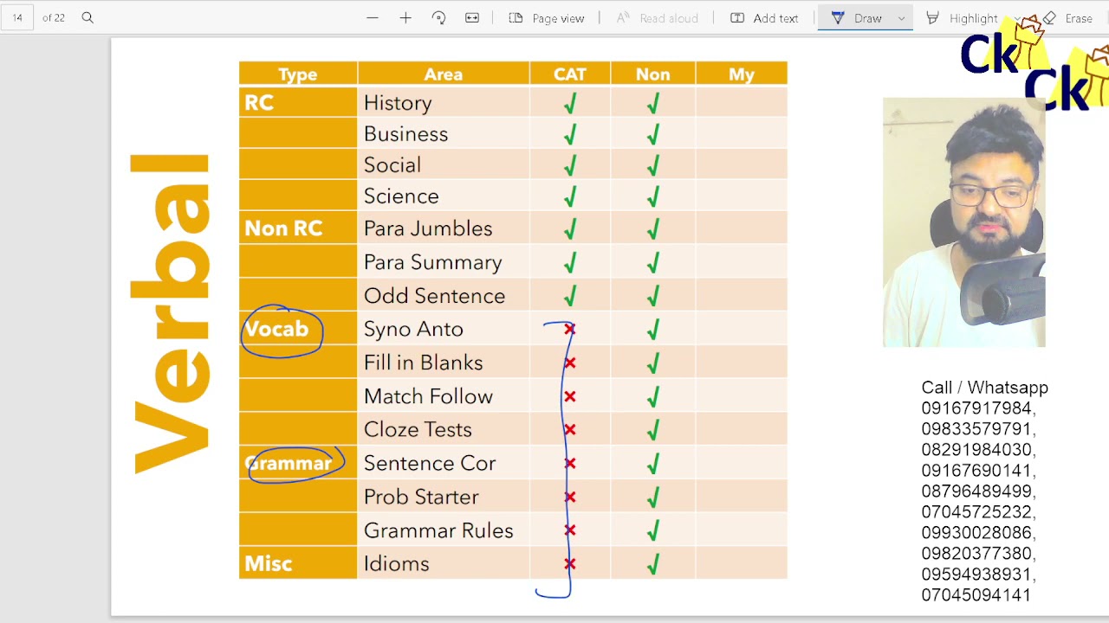The height and width of the screenshot is (623, 1109).
Task: Click the Grammar cell in the table
Action: tap(297, 463)
